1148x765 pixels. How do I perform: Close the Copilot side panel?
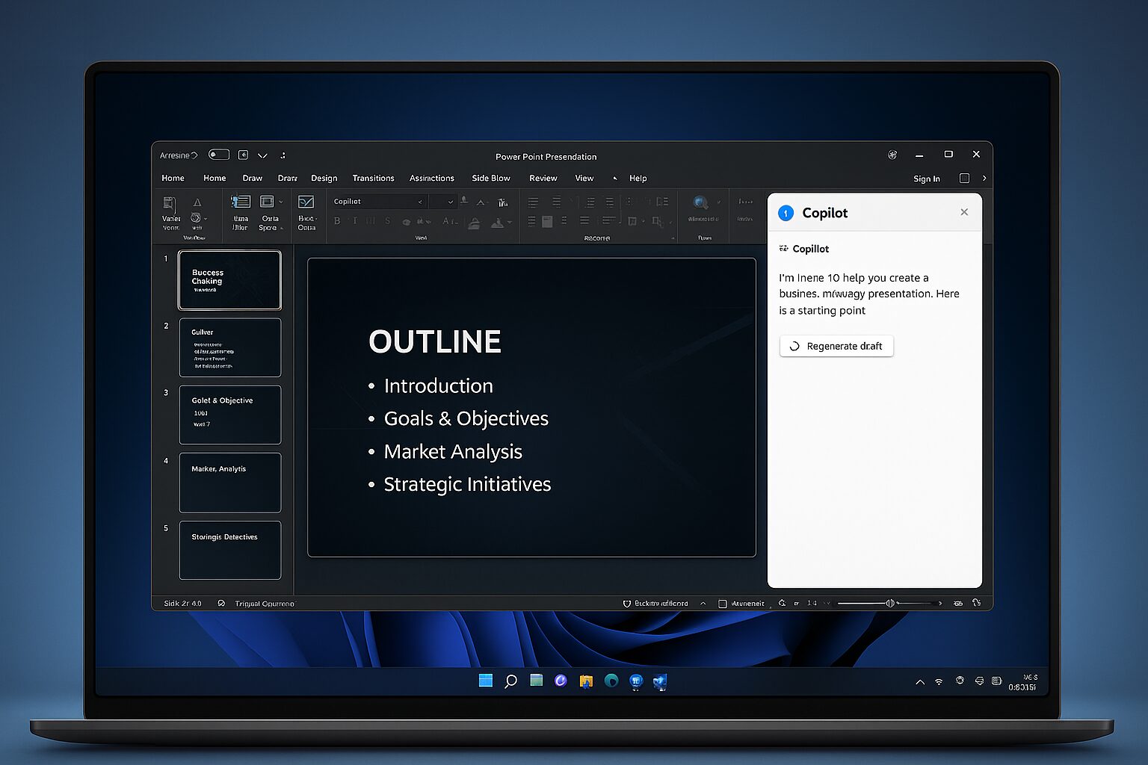click(x=964, y=212)
